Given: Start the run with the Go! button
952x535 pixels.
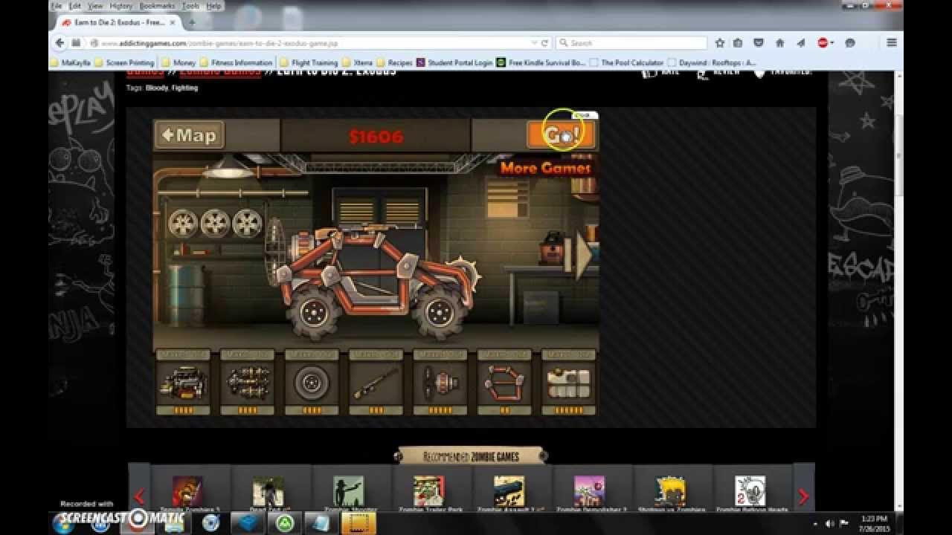Looking at the screenshot, I should pyautogui.click(x=561, y=134).
